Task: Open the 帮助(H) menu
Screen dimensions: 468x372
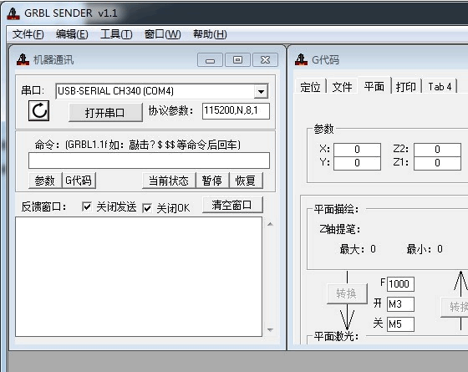Action: tap(210, 34)
